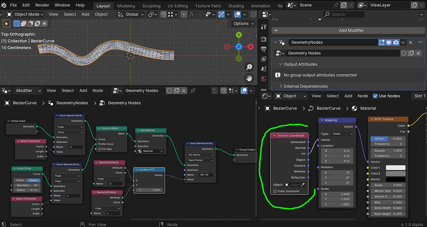Toggle snapping magnet in 3D viewport header
The height and width of the screenshot is (227, 427).
163,14
